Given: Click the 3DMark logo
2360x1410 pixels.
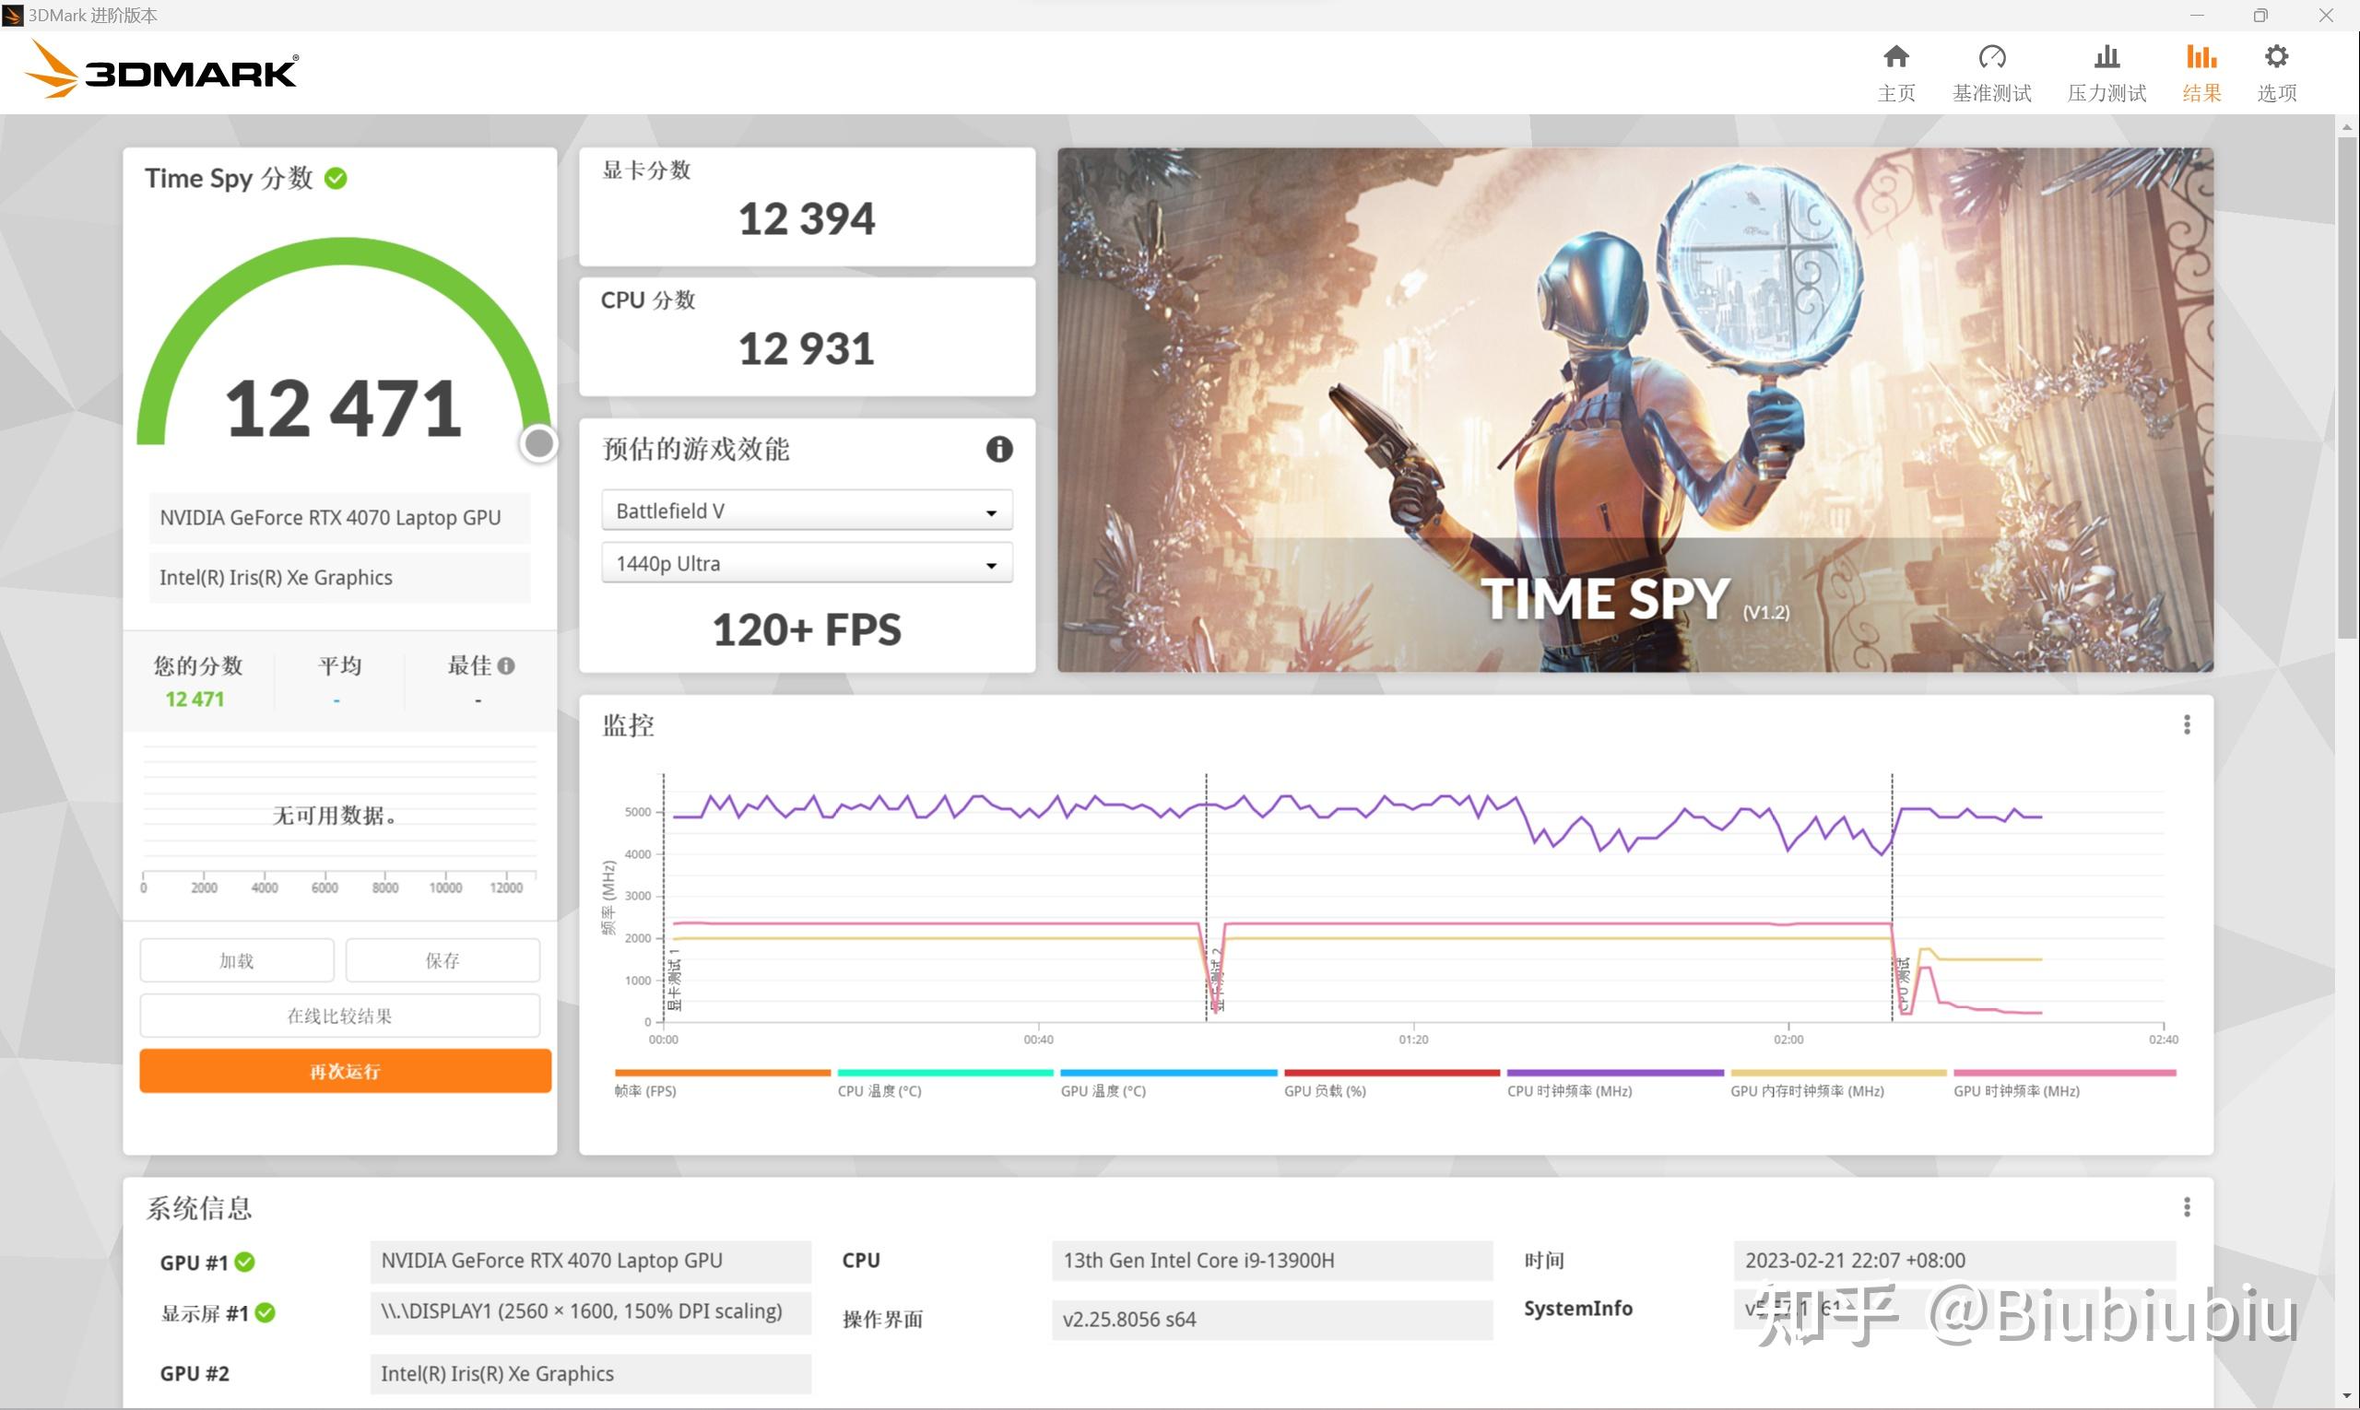Looking at the screenshot, I should click(x=159, y=69).
